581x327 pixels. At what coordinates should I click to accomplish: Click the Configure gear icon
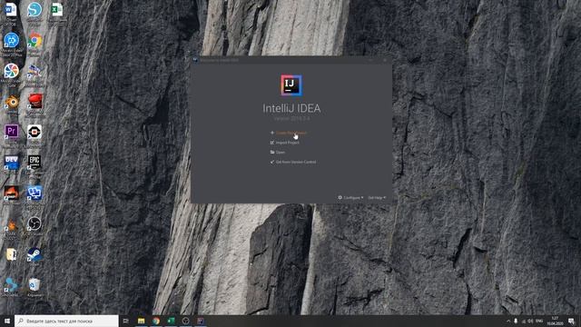(340, 198)
